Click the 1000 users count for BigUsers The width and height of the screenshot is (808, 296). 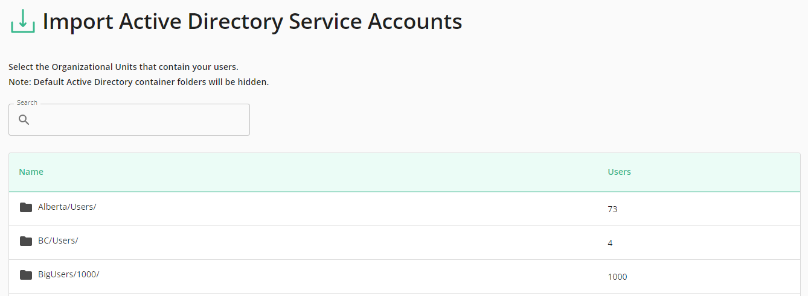[617, 277]
